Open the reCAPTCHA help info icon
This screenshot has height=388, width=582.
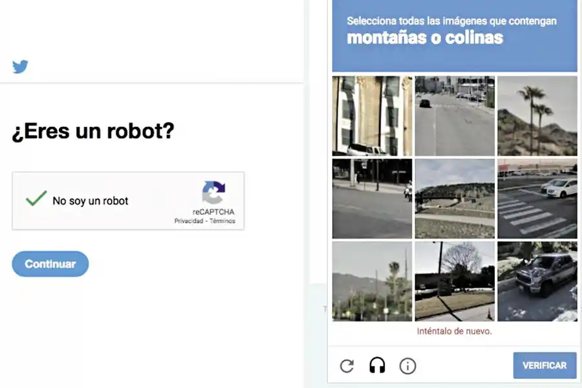tap(407, 365)
